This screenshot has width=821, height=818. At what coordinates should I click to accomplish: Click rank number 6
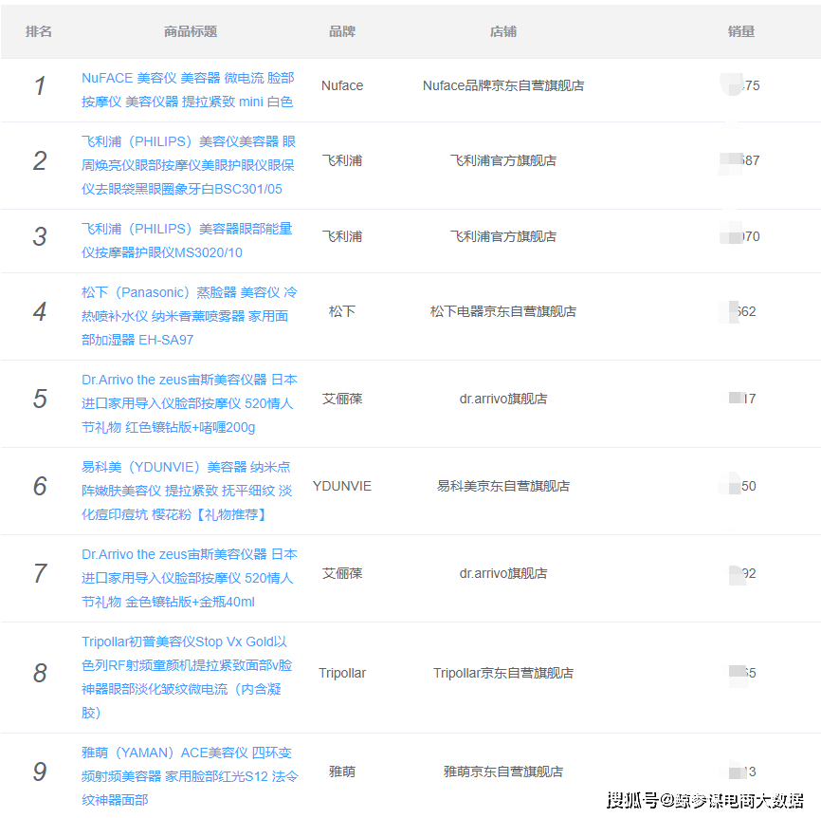40,486
